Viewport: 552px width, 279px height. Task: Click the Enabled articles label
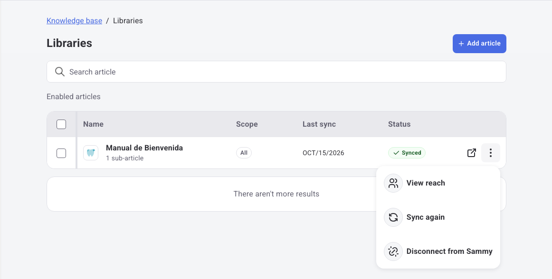tap(74, 96)
